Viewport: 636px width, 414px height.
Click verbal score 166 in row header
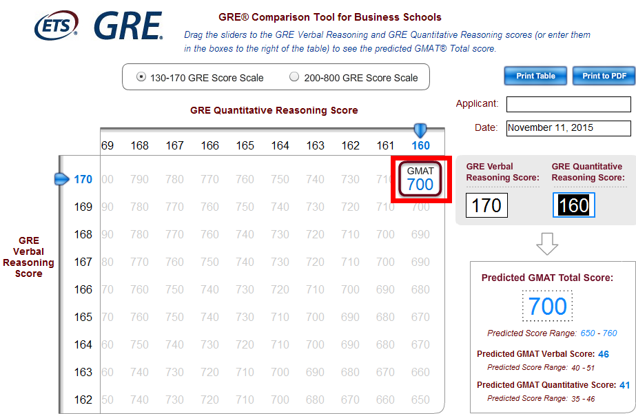83,289
